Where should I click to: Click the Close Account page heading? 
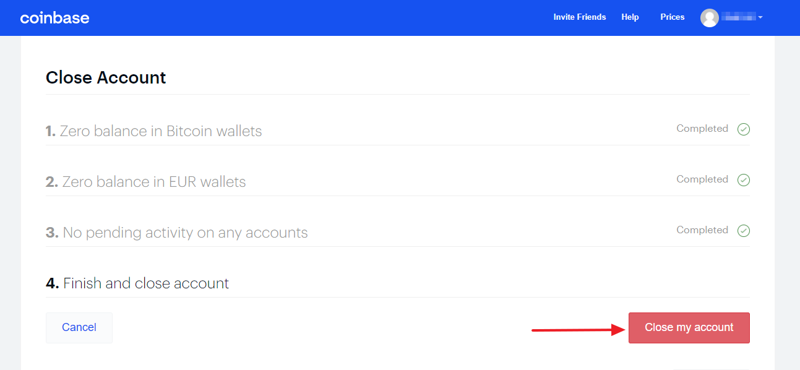click(105, 77)
